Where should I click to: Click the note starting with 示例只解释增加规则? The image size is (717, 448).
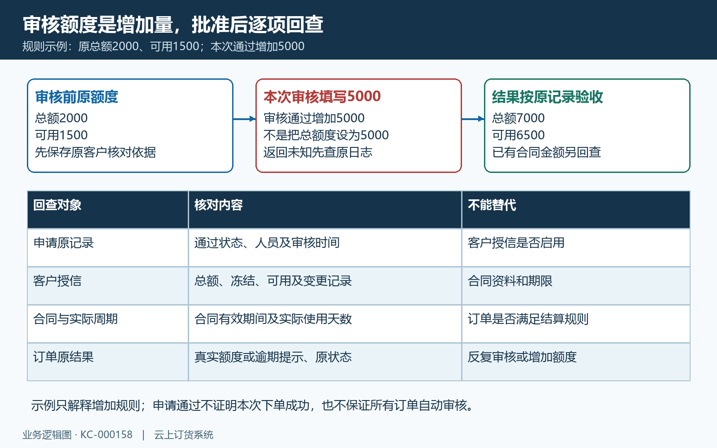coord(253,405)
